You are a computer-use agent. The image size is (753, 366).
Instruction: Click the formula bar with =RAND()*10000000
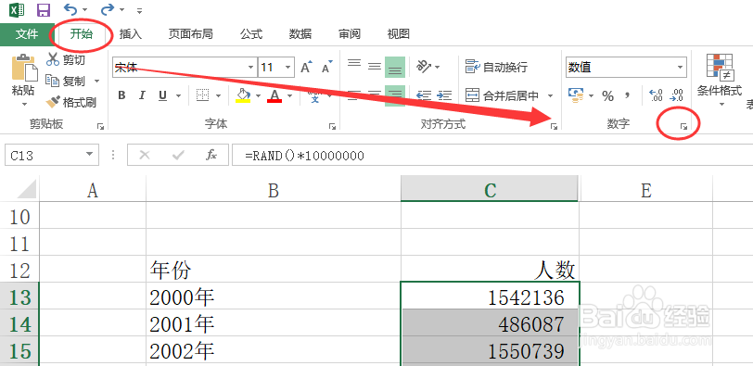492,156
